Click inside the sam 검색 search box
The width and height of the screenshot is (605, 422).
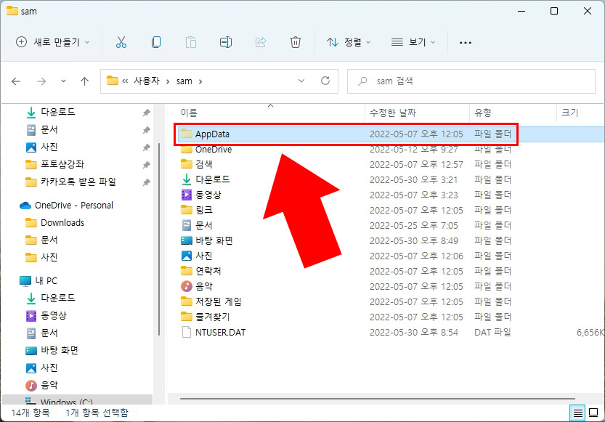click(x=471, y=81)
